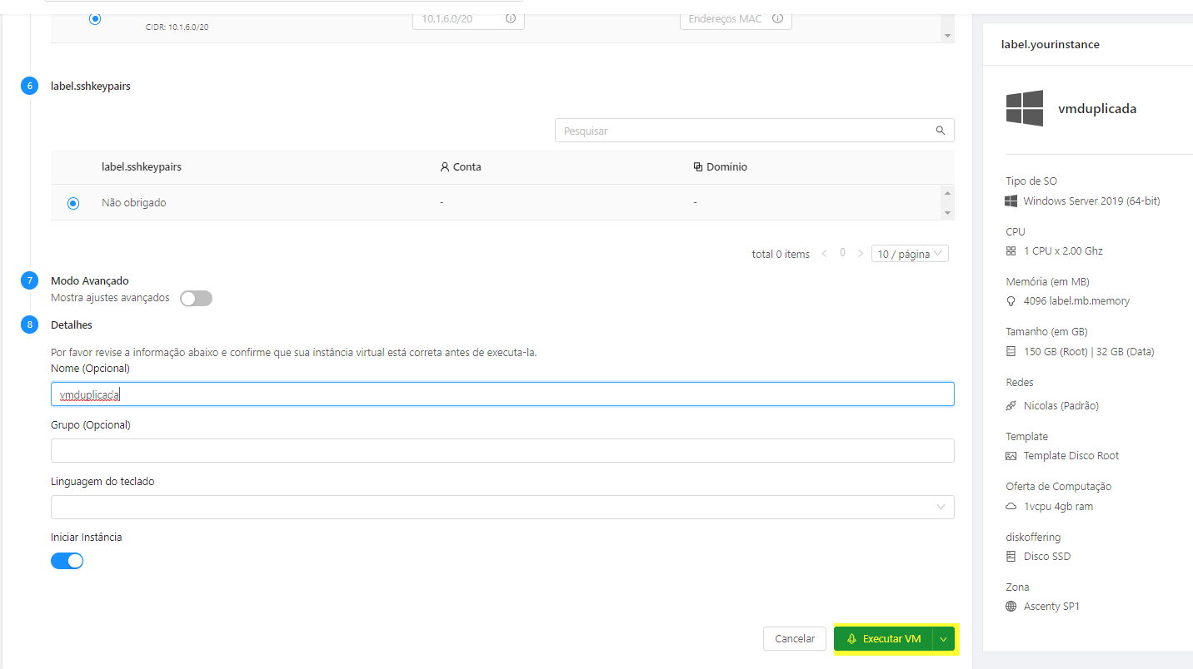
Task: Go to the previous page arrow
Action: click(825, 254)
